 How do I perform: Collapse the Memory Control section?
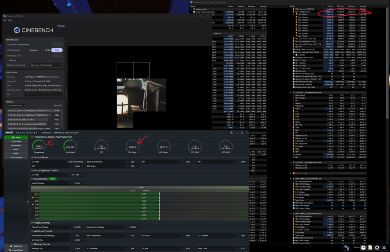[32, 244]
